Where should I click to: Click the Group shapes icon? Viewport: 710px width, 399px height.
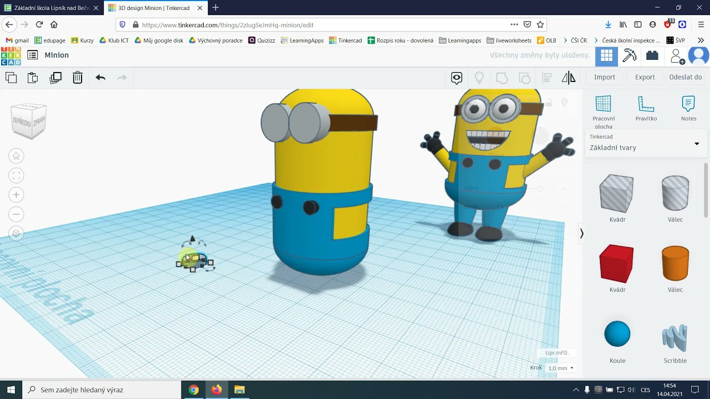[x=502, y=78]
